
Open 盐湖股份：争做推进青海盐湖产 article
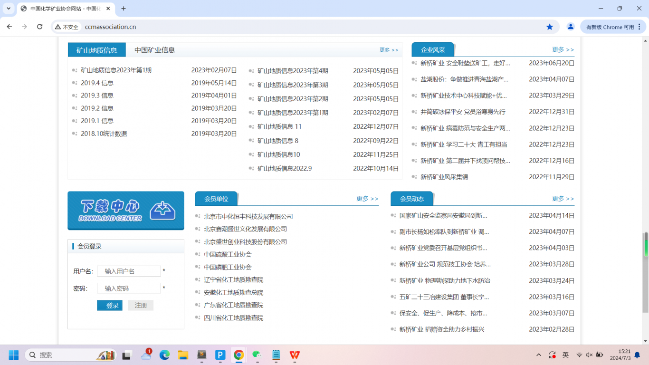(464, 79)
